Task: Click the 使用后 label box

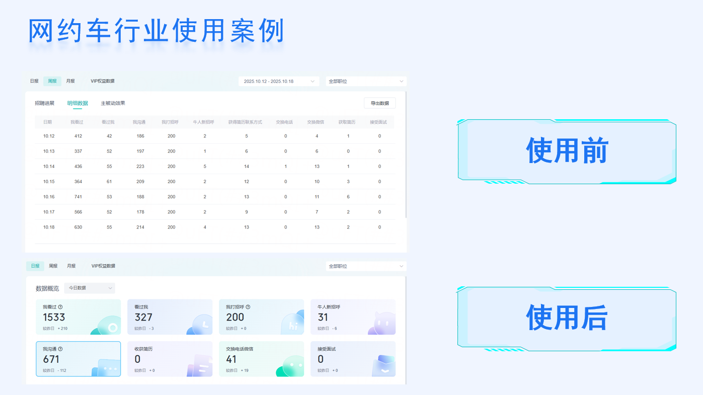Action: (567, 318)
